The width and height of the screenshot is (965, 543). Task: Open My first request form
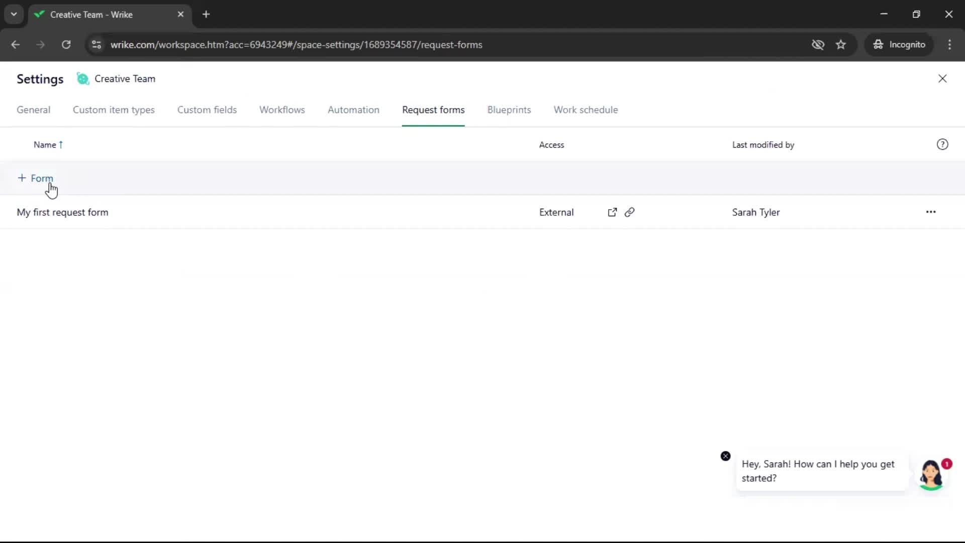[x=62, y=212]
